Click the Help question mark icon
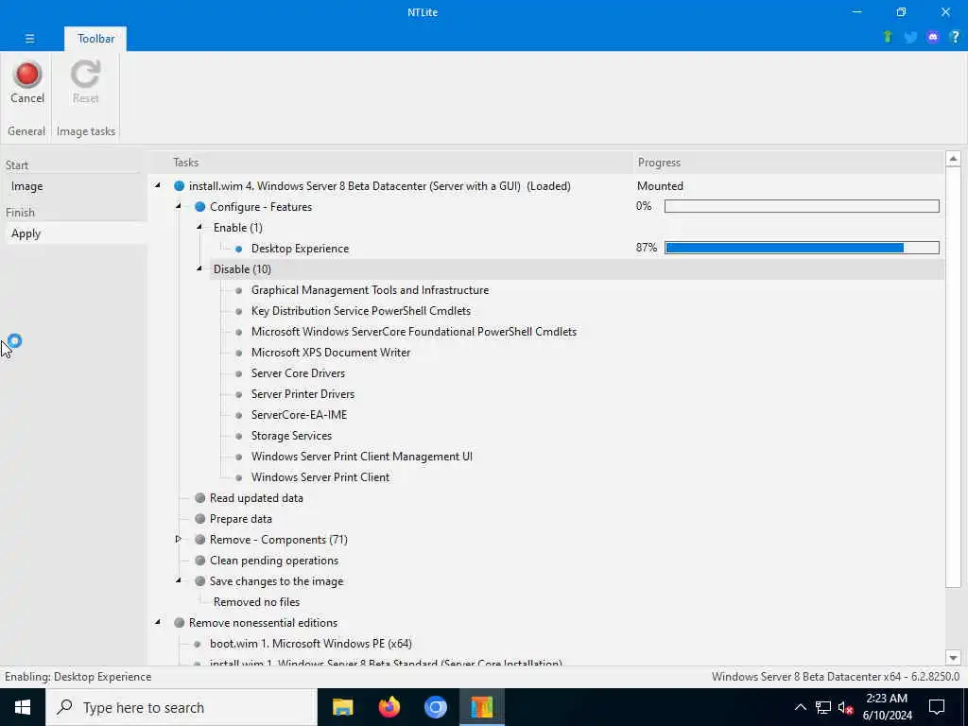 955,37
